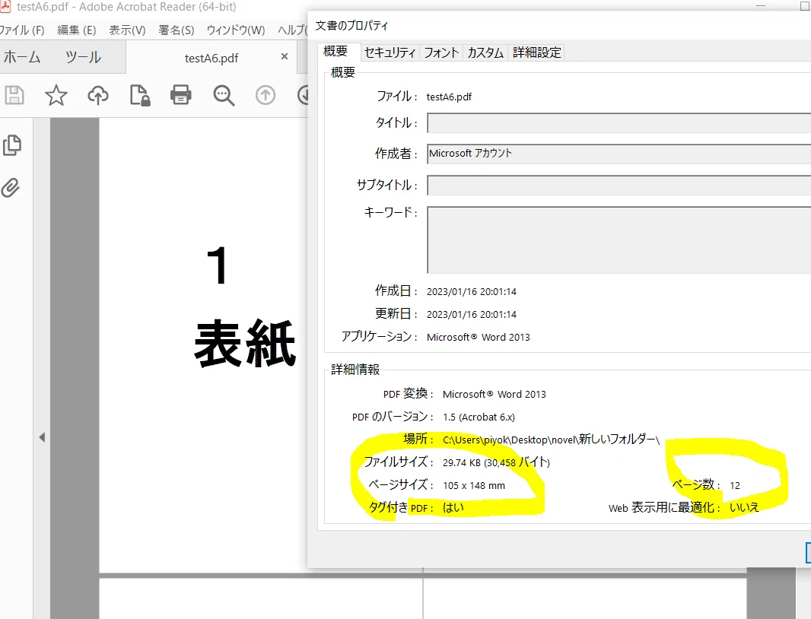The width and height of the screenshot is (811, 619).
Task: Open the ウィンドウ(W) menu
Action: (x=236, y=30)
